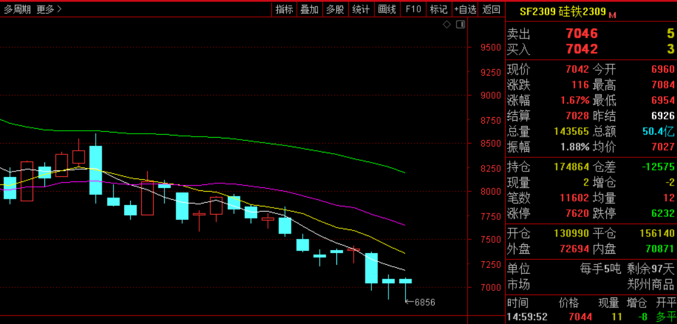Switch to 多股 multi-stock view
The image size is (677, 324).
pos(335,9)
